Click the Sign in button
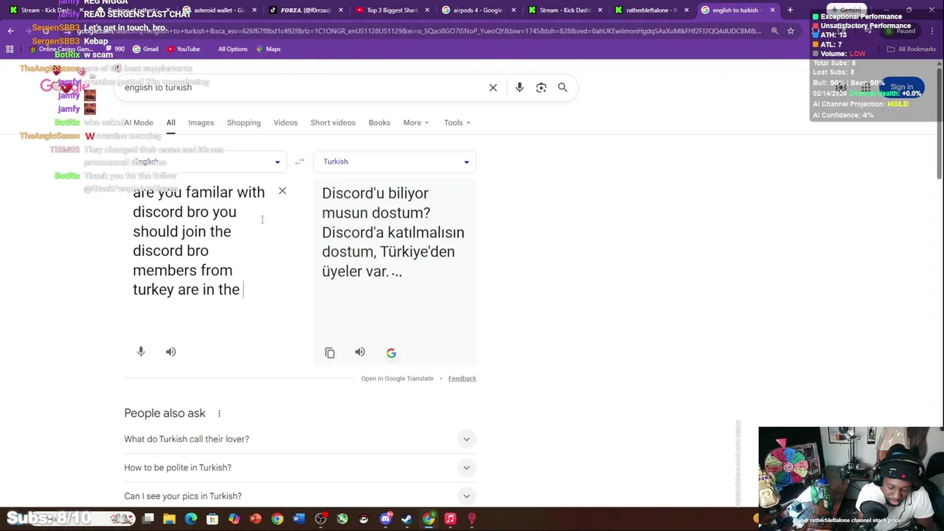This screenshot has height=531, width=944. 901,87
